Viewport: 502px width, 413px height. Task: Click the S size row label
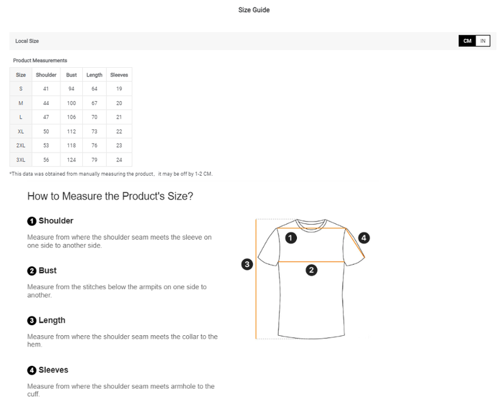tap(21, 88)
